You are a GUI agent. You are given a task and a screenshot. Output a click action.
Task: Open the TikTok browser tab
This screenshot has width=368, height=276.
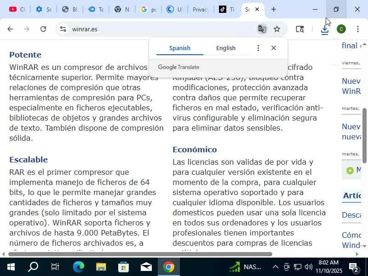(226, 9)
